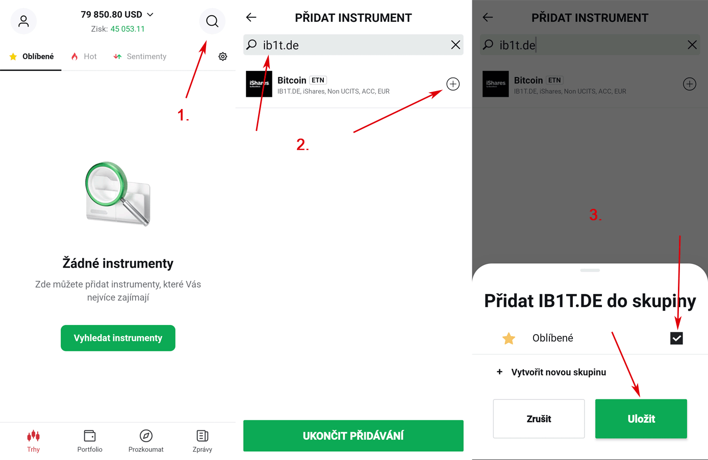Switch to the Hot tab
The width and height of the screenshot is (708, 460).
(x=84, y=57)
